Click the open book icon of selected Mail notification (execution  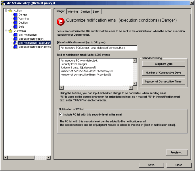15,43
